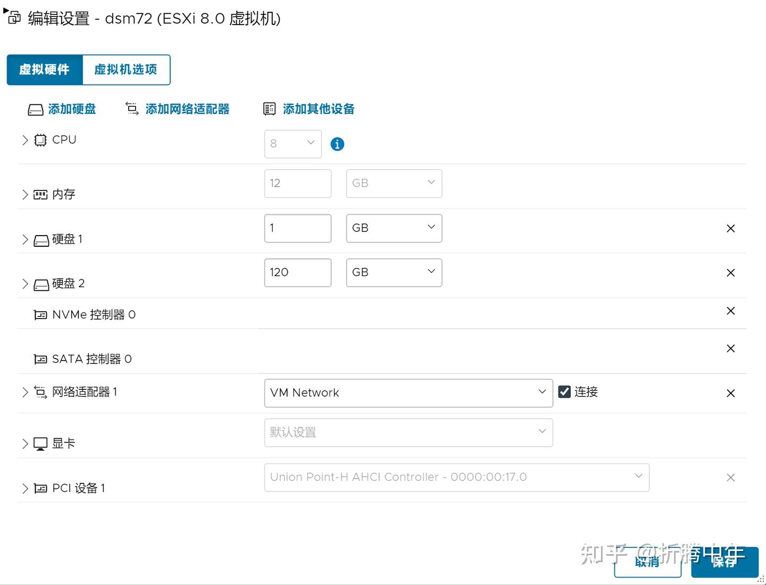766x585 pixels.
Task: Click the 添加其他设备 device icon
Action: (x=270, y=109)
